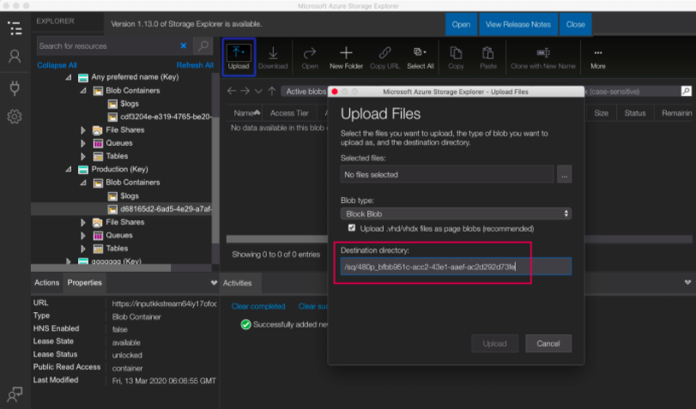Image resolution: width=696 pixels, height=409 pixels.
Task: Click the search magnifier icon in Explorer
Action: click(203, 45)
